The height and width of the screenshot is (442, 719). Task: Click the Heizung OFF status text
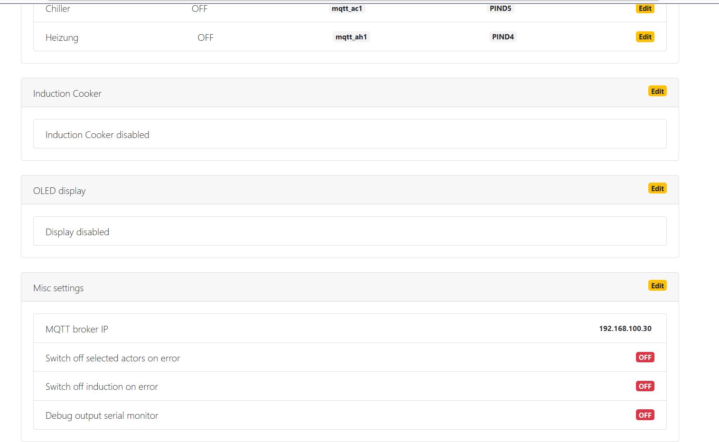205,37
